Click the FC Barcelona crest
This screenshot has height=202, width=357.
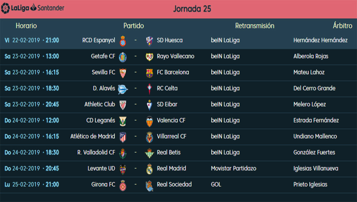[x=149, y=73]
